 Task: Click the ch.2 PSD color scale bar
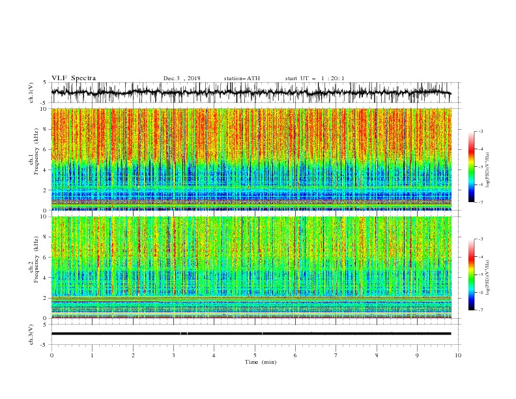coord(471,274)
